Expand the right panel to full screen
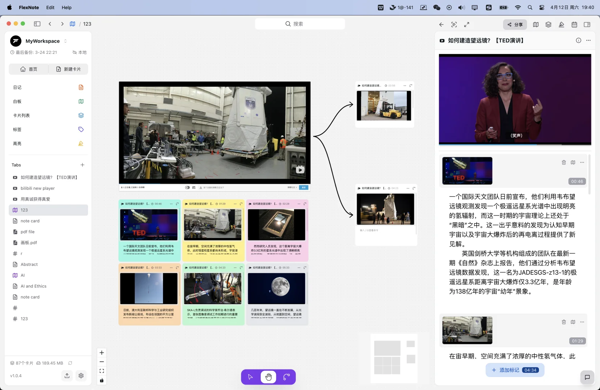The width and height of the screenshot is (600, 390). coord(467,25)
